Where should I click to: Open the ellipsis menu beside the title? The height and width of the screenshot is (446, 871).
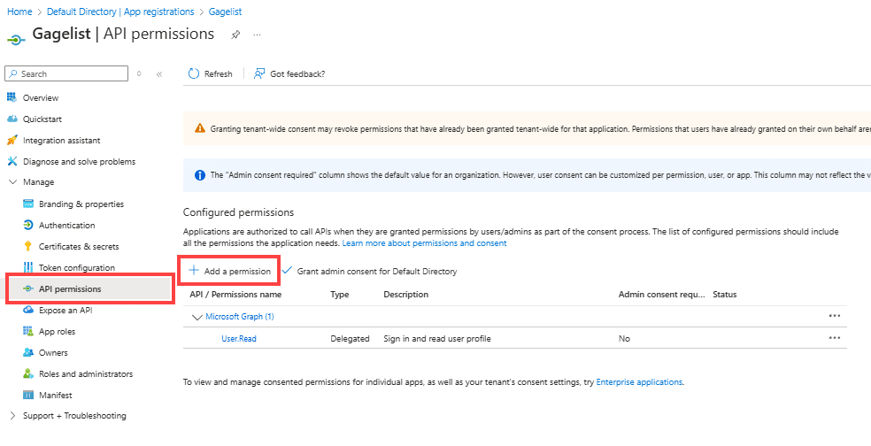tap(258, 35)
